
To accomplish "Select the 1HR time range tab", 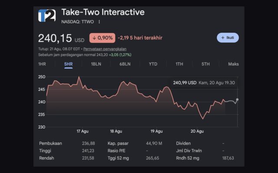I will coord(42,64).
